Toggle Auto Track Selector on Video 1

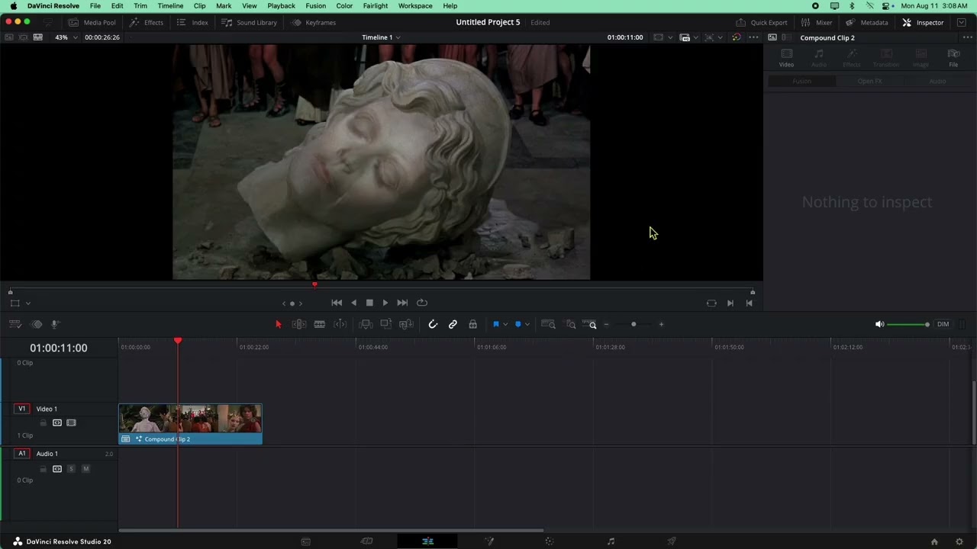(x=57, y=423)
